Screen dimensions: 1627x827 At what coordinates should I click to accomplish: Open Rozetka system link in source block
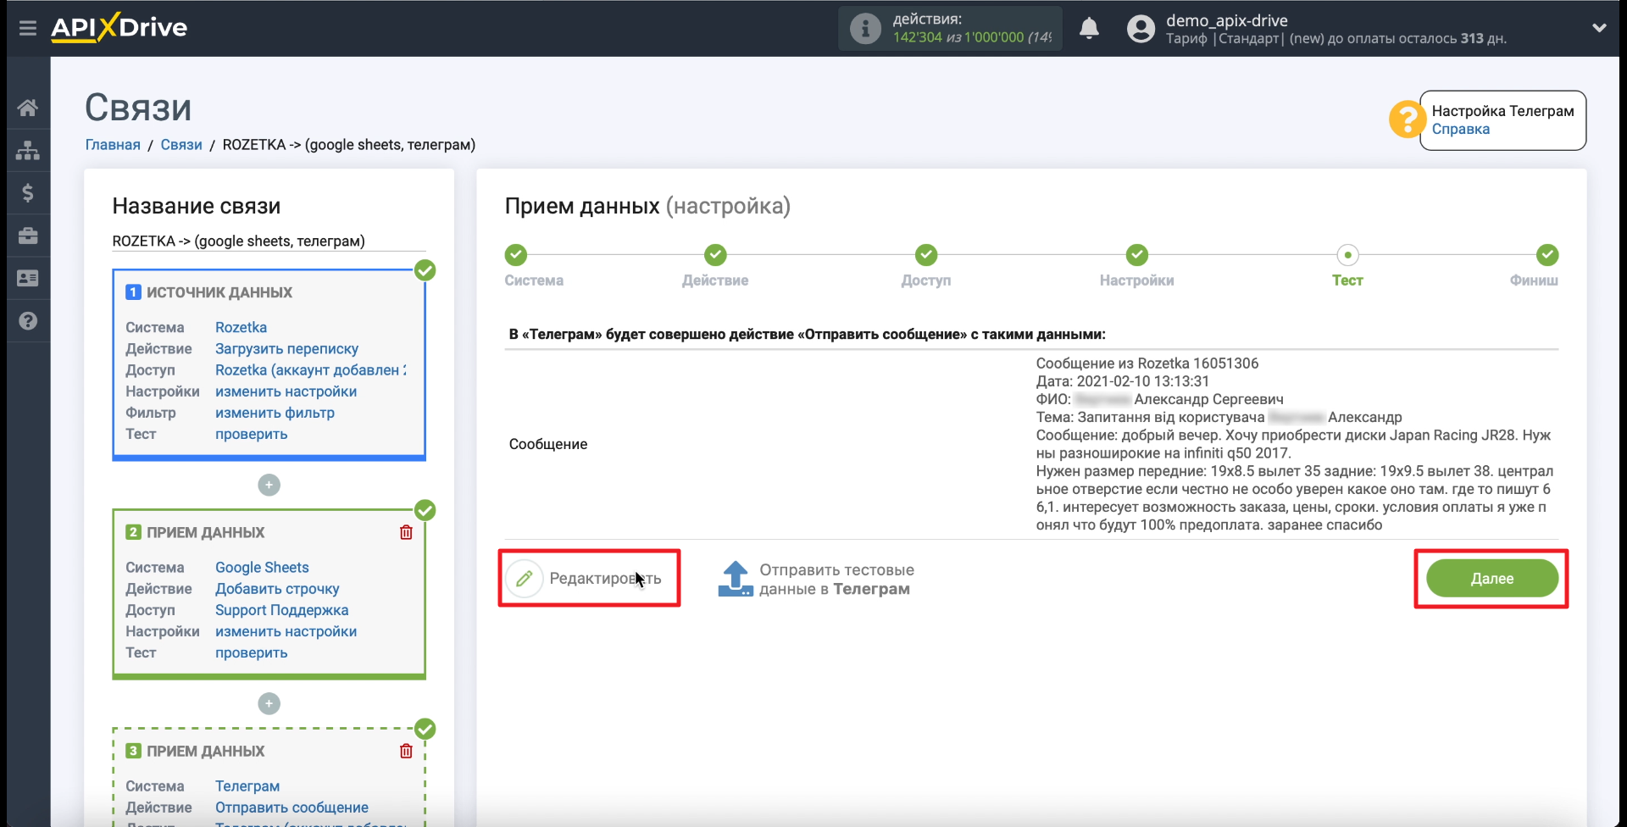[241, 327]
